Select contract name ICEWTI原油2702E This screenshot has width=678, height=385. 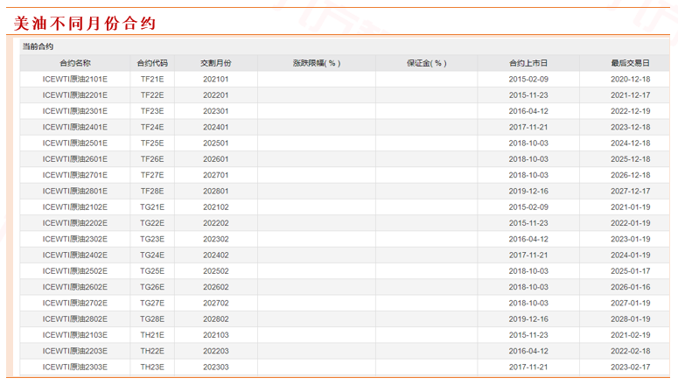(75, 304)
